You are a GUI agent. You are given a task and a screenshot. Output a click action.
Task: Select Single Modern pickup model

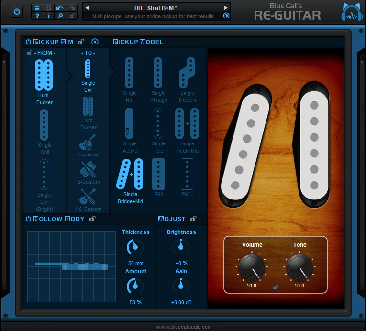pyautogui.click(x=187, y=79)
